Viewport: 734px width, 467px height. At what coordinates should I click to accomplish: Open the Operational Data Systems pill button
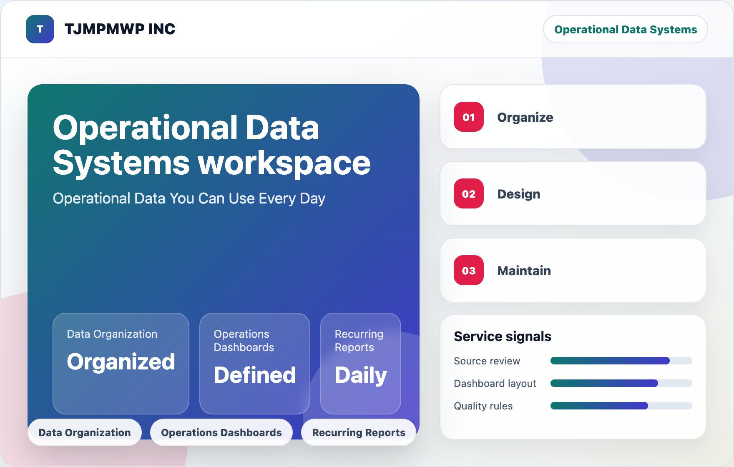click(x=626, y=29)
